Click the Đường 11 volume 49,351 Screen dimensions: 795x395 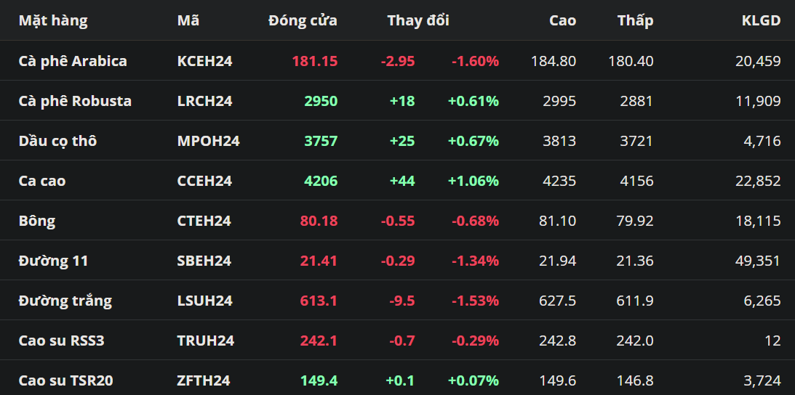[x=758, y=261]
